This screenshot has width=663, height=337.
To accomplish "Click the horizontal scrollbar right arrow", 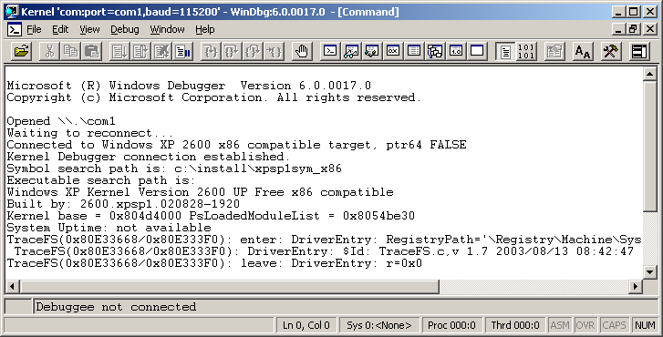I will (x=635, y=287).
